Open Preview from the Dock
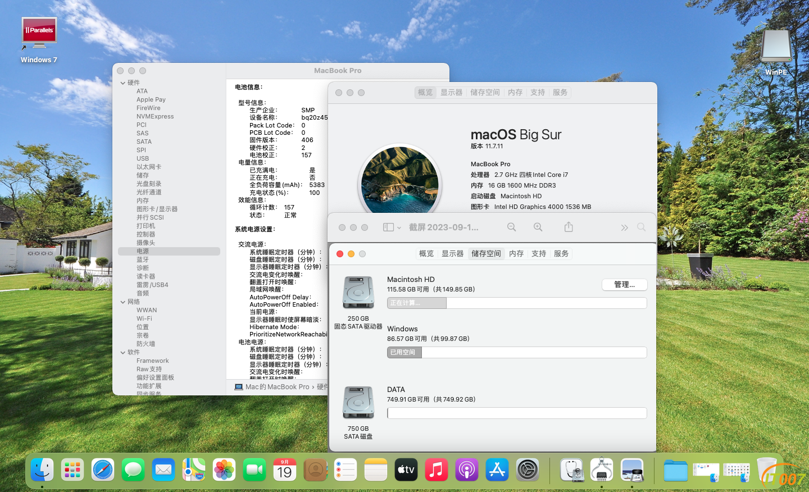 click(632, 470)
